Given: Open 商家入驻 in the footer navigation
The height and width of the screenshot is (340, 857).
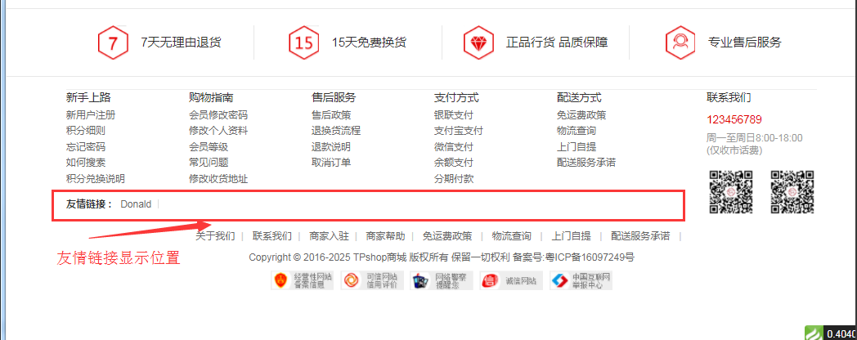Looking at the screenshot, I should click(329, 236).
